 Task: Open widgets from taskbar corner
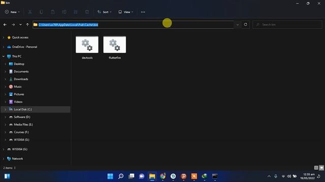pos(7,176)
